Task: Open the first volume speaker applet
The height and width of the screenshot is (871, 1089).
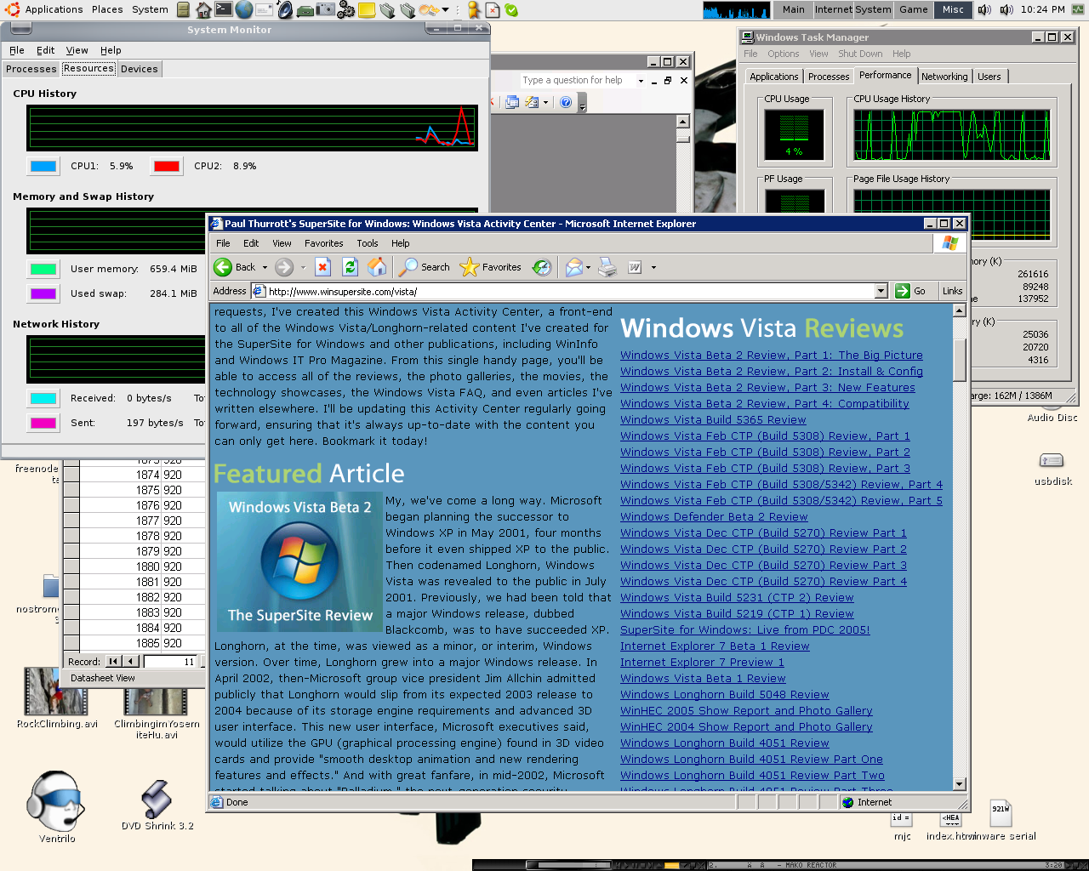Action: pyautogui.click(x=984, y=9)
